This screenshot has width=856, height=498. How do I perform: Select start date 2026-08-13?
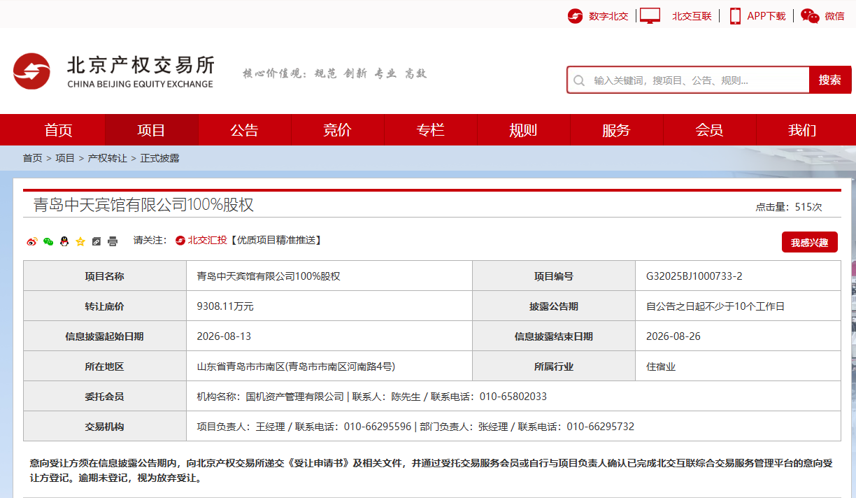pos(224,336)
